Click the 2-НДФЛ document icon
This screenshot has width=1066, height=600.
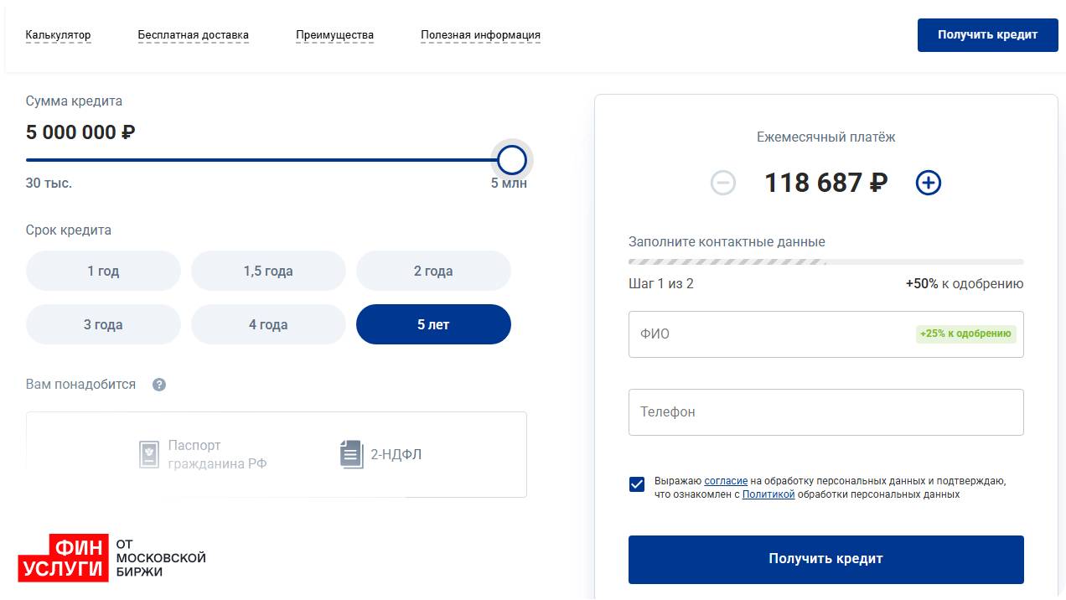(351, 454)
